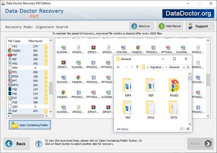
Task: Click the About us button
Action: point(142,26)
